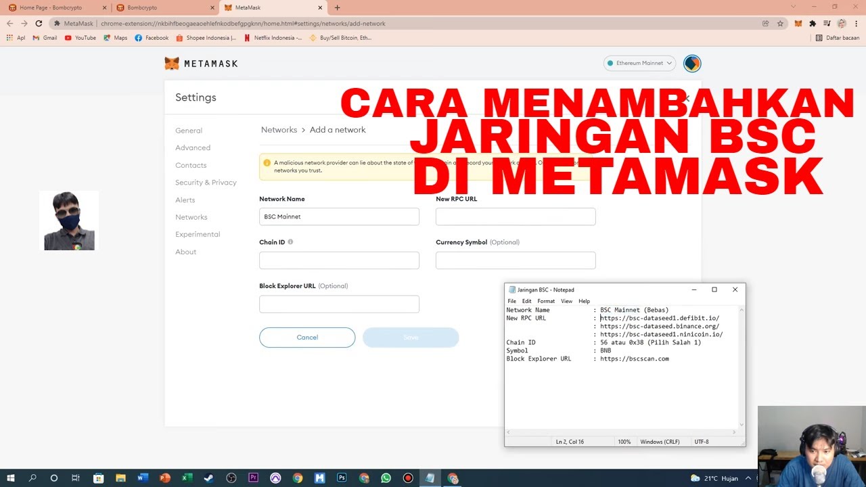Open the MetaMask account avatar menu

click(692, 64)
